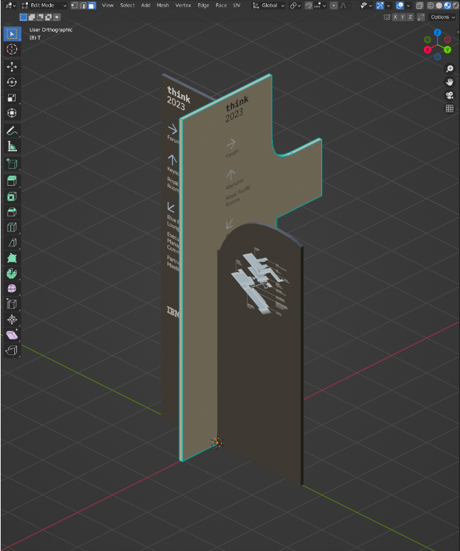Toggle the camera view icon
This screenshot has width=460, height=551.
[x=450, y=95]
